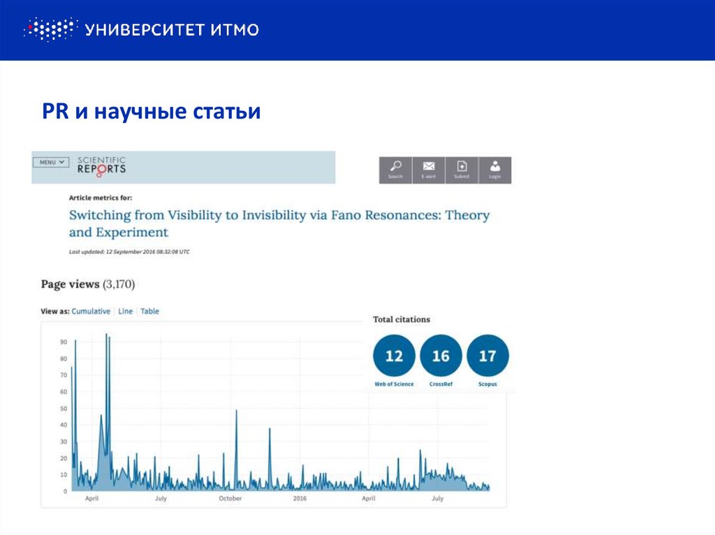The height and width of the screenshot is (535, 715).
Task: Switch view to Table
Action: coord(149,311)
